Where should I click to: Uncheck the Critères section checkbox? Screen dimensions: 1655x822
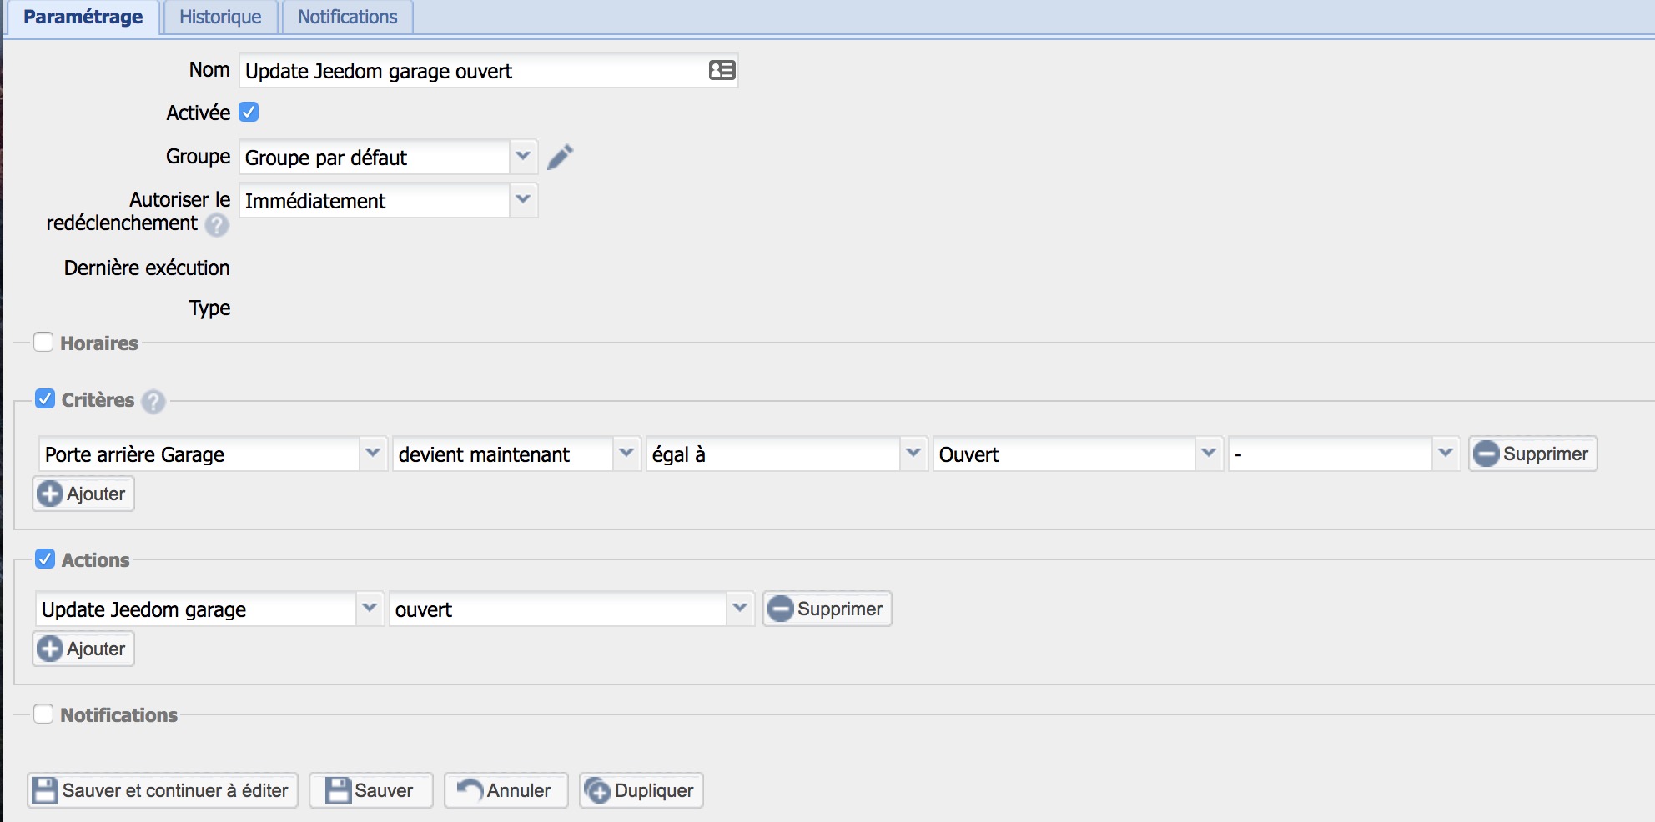pos(45,398)
